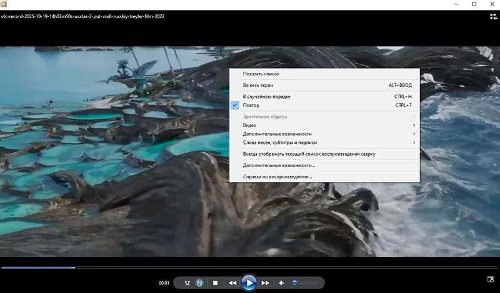
Task: Open 'Слова песен, субтитры и подписи' submenu
Action: click(324, 143)
